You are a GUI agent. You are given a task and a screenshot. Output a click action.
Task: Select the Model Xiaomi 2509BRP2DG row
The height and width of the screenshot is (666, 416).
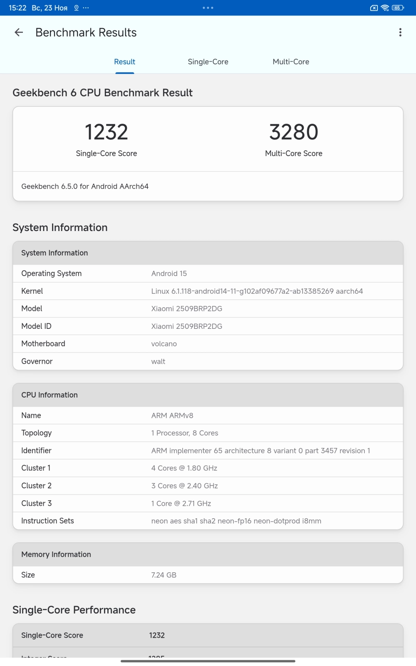click(208, 308)
